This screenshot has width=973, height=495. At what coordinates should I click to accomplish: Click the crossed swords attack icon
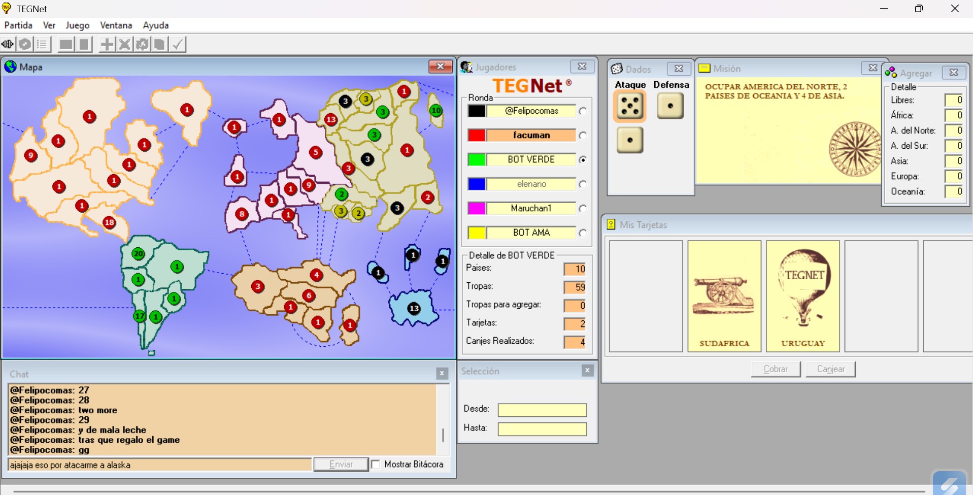click(124, 45)
